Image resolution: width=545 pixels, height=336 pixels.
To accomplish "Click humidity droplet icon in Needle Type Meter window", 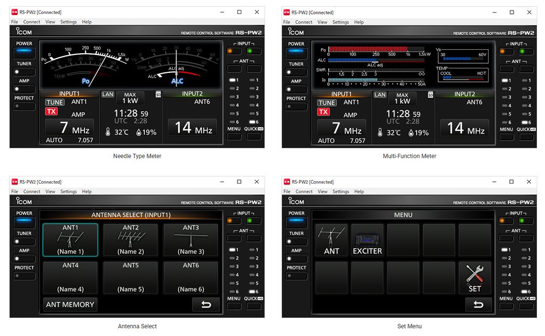I will pos(139,132).
